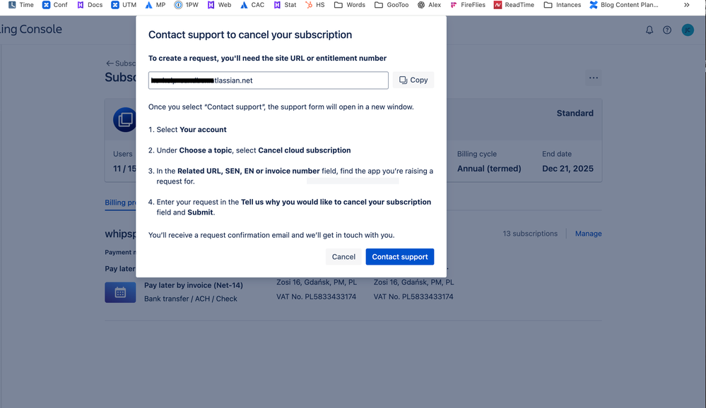
Task: Open help using the question mark icon
Action: (667, 30)
